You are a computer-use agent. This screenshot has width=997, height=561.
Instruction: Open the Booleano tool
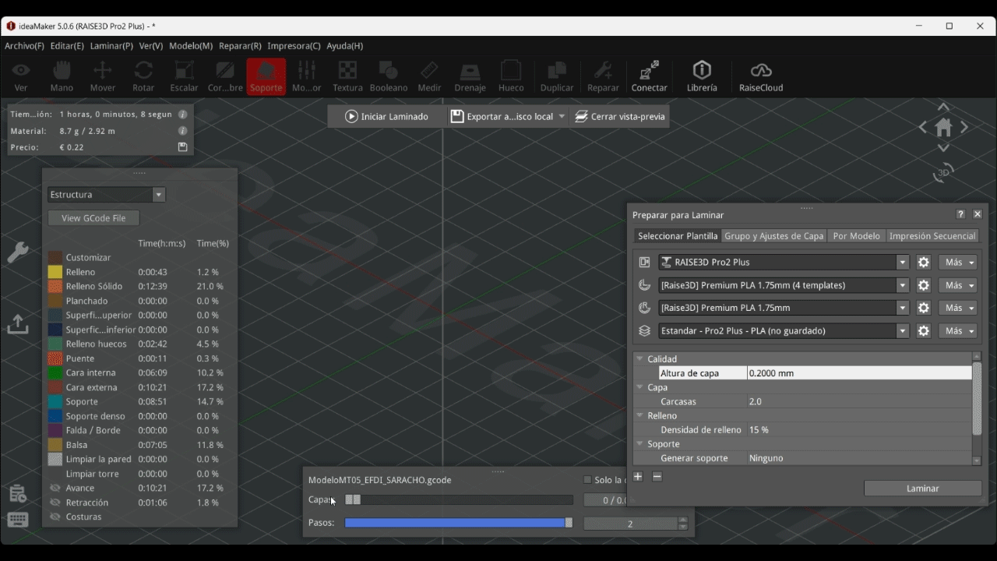click(389, 76)
